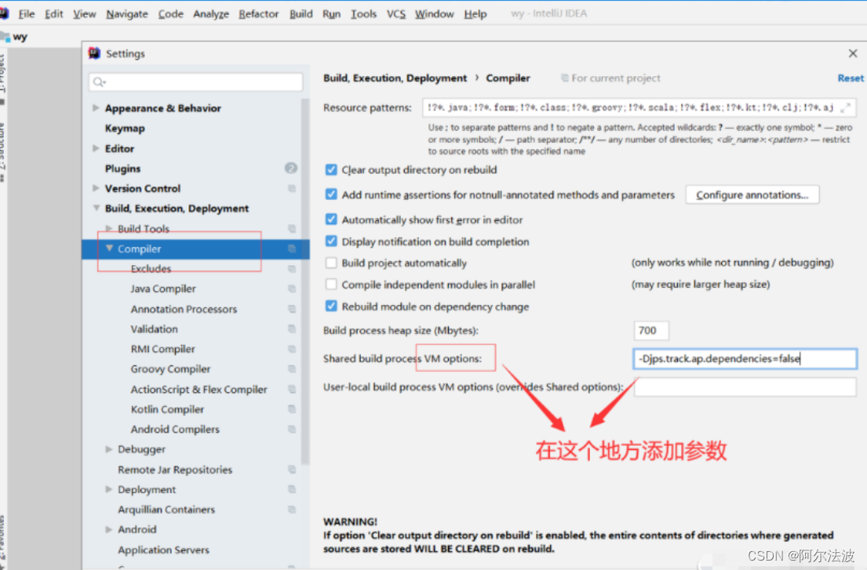867x570 pixels.
Task: Collapse the Compiler node
Action: click(109, 249)
